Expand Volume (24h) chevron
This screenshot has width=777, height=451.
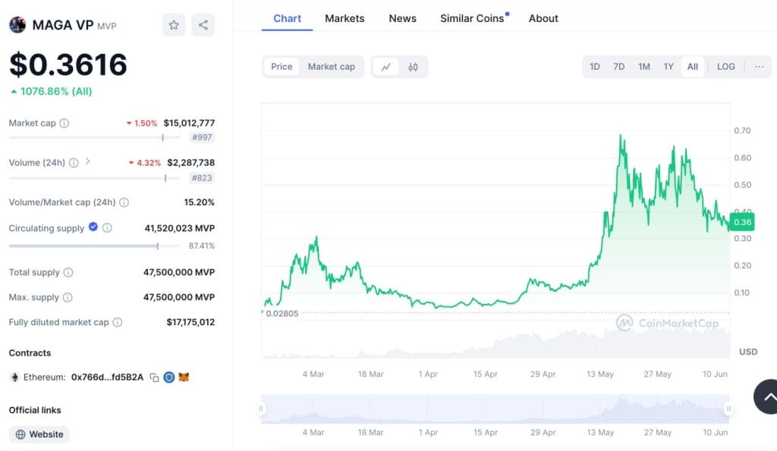click(x=88, y=161)
